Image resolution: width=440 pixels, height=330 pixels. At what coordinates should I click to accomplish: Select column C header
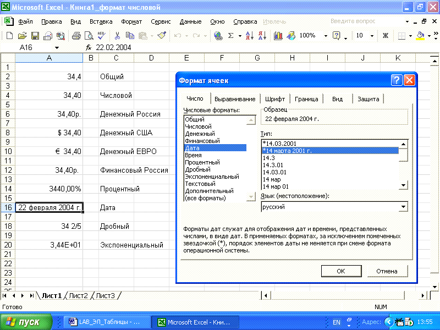pos(116,58)
